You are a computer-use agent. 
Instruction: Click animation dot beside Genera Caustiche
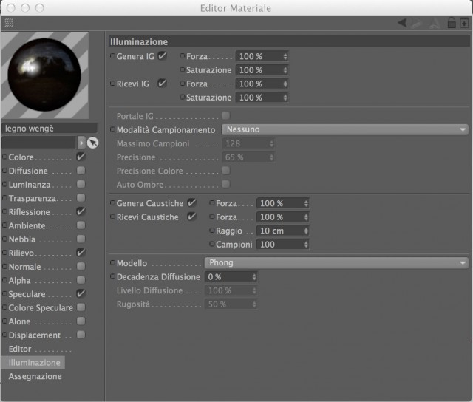(112, 203)
